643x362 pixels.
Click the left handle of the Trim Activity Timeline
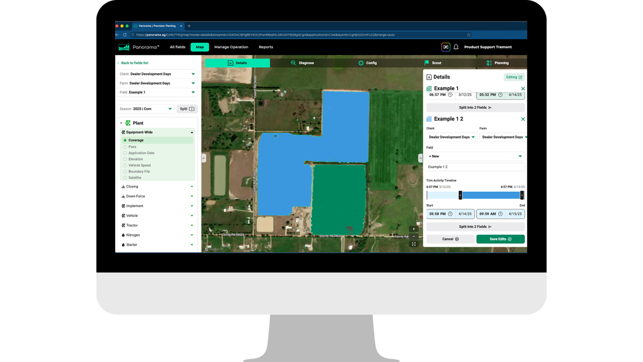click(x=460, y=195)
